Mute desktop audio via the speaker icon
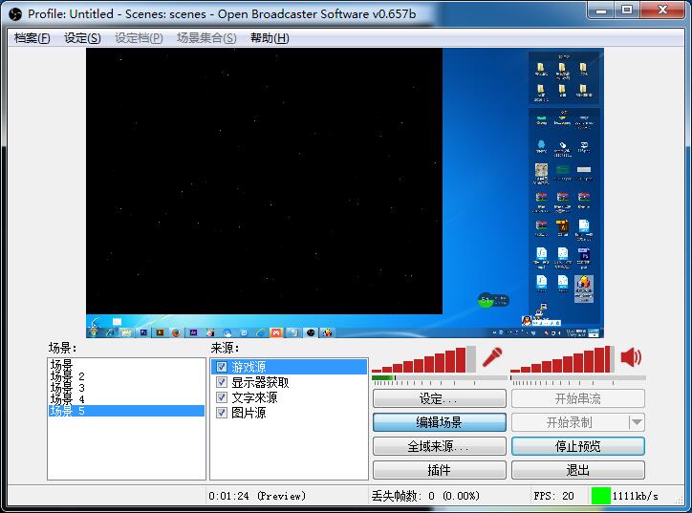Screen dimensions: 692x513 pyautogui.click(x=631, y=357)
